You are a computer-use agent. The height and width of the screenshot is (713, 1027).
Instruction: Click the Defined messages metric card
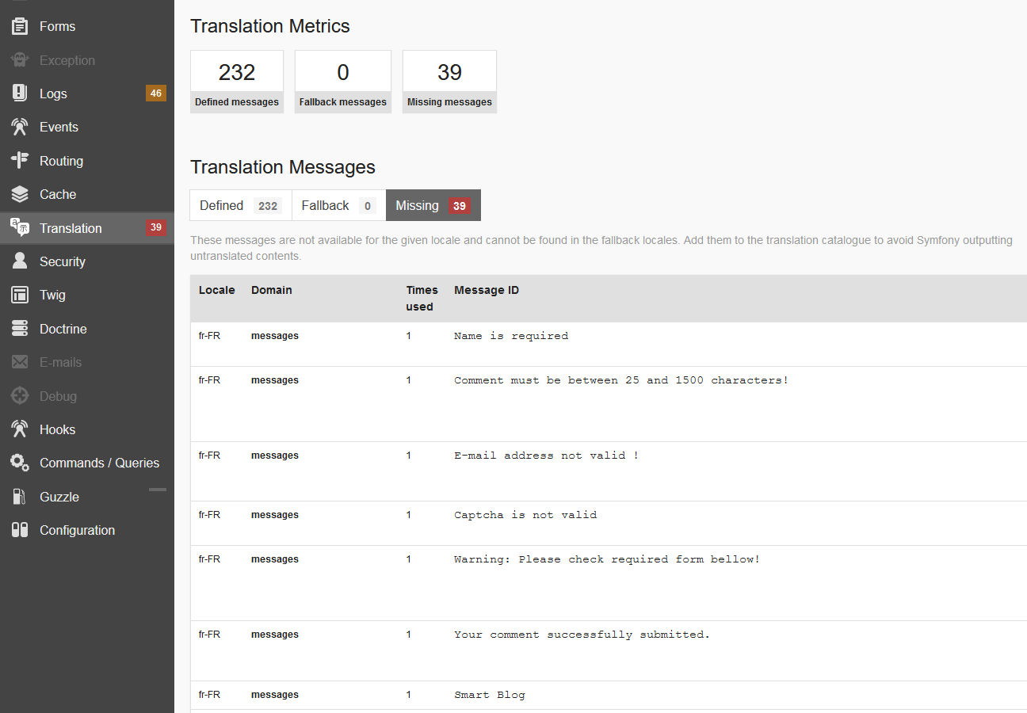point(237,82)
